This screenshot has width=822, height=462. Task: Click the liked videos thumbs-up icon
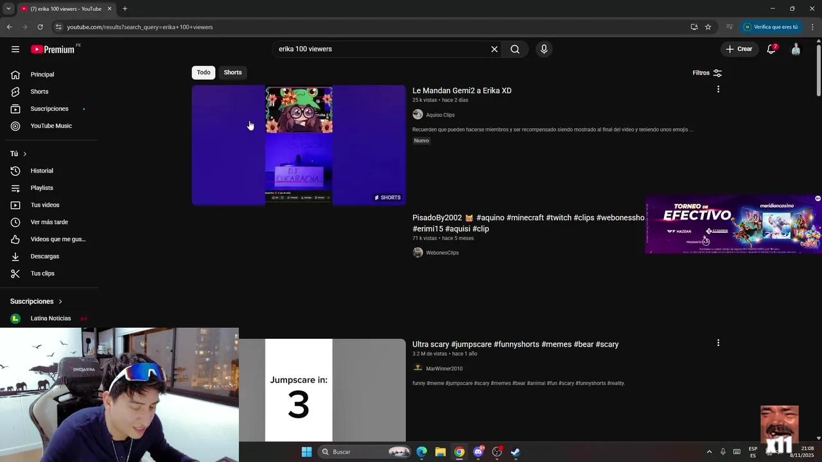(x=15, y=239)
